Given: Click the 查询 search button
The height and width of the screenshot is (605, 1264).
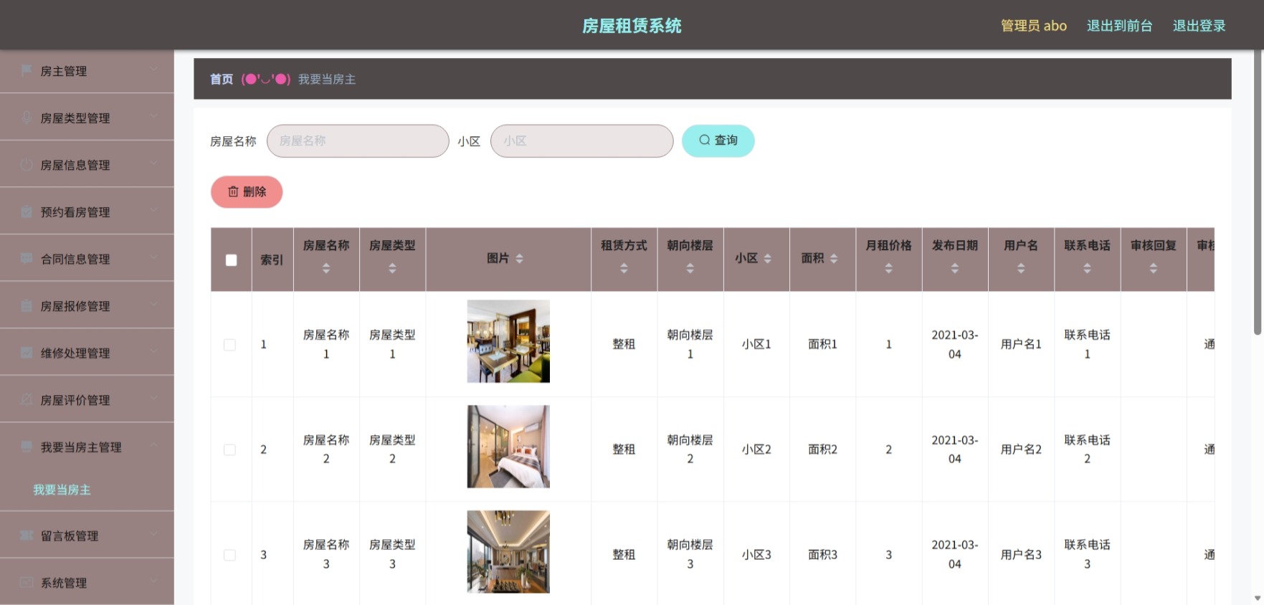Looking at the screenshot, I should (x=718, y=140).
